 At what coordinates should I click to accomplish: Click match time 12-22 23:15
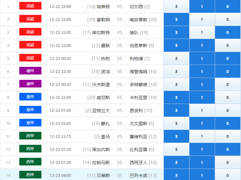(x=60, y=136)
